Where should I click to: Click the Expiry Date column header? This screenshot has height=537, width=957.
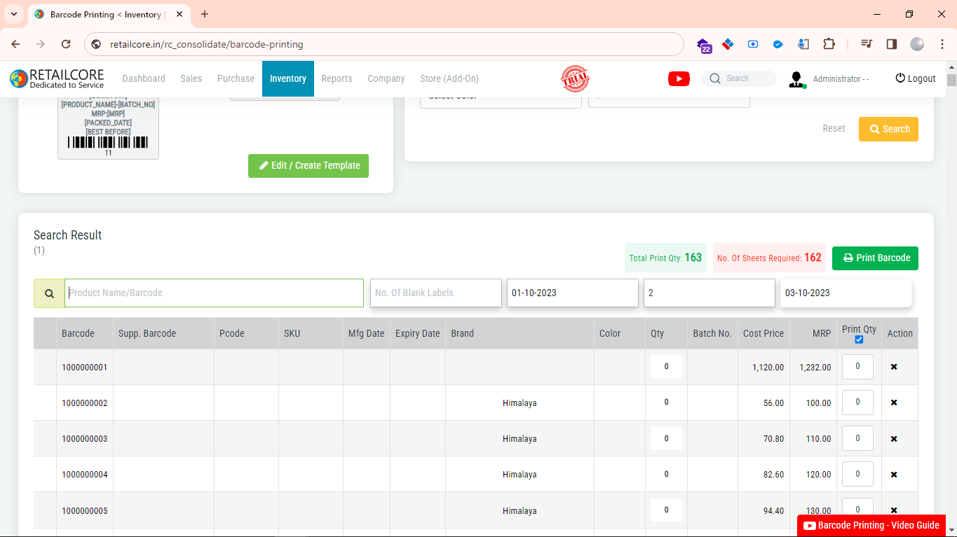click(418, 333)
